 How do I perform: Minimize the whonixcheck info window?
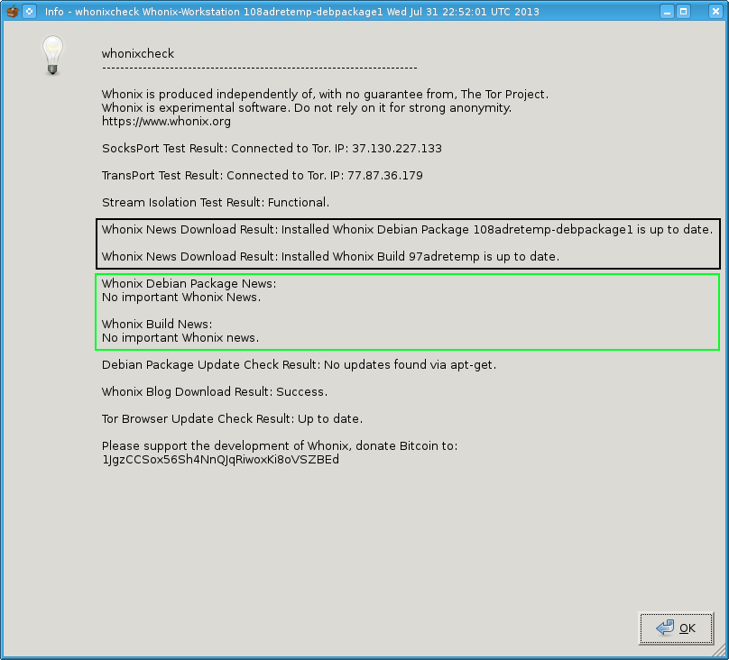666,12
